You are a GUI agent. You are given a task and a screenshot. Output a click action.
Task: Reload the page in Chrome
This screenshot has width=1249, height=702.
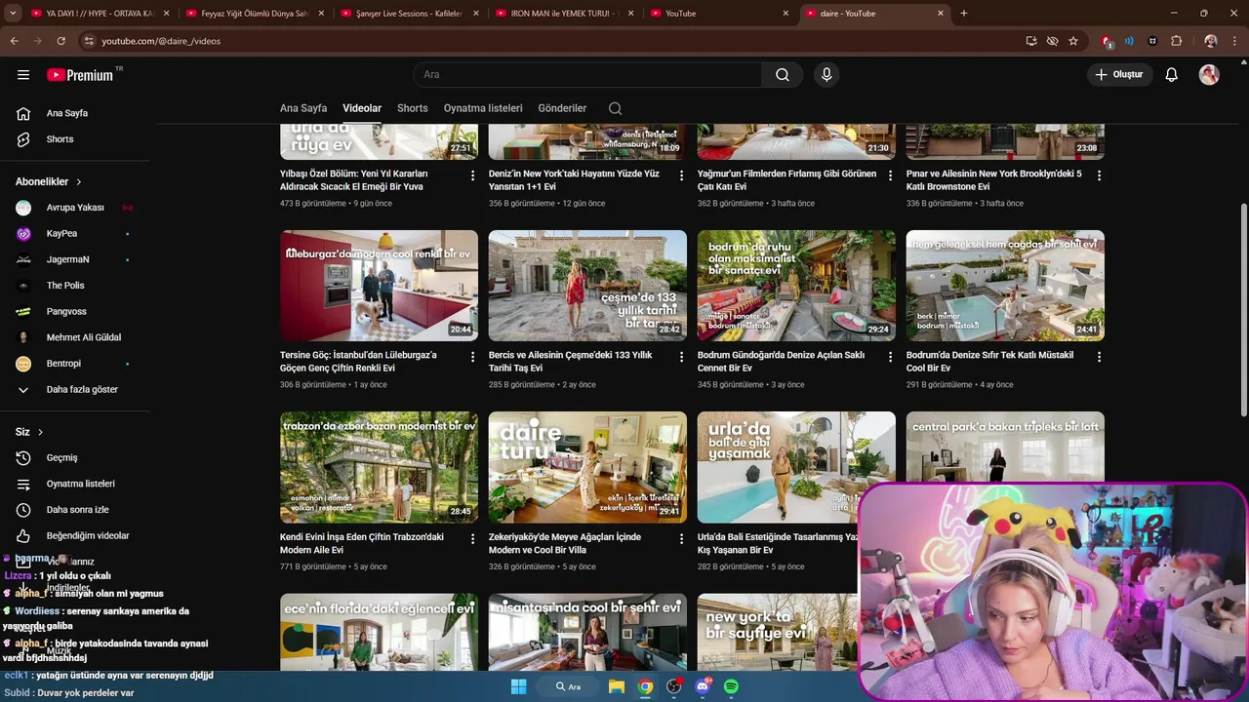coord(60,41)
